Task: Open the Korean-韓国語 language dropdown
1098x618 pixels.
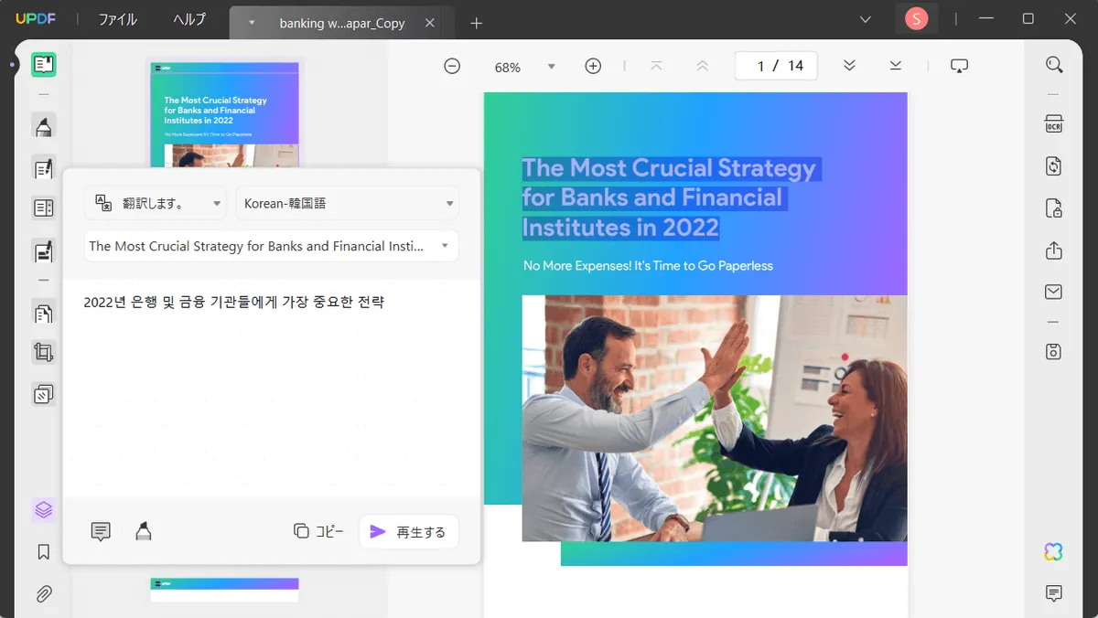Action: 347,204
